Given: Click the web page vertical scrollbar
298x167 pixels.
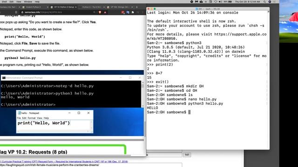Looking at the screenshot, I should [x=145, y=129].
